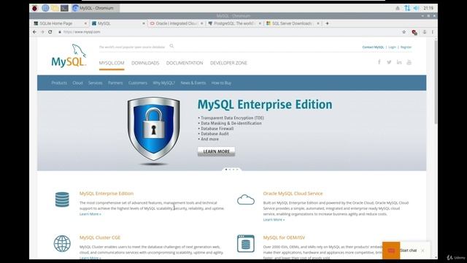Select the MYSQL.COM navigation tab
The width and height of the screenshot is (467, 263).
[112, 63]
